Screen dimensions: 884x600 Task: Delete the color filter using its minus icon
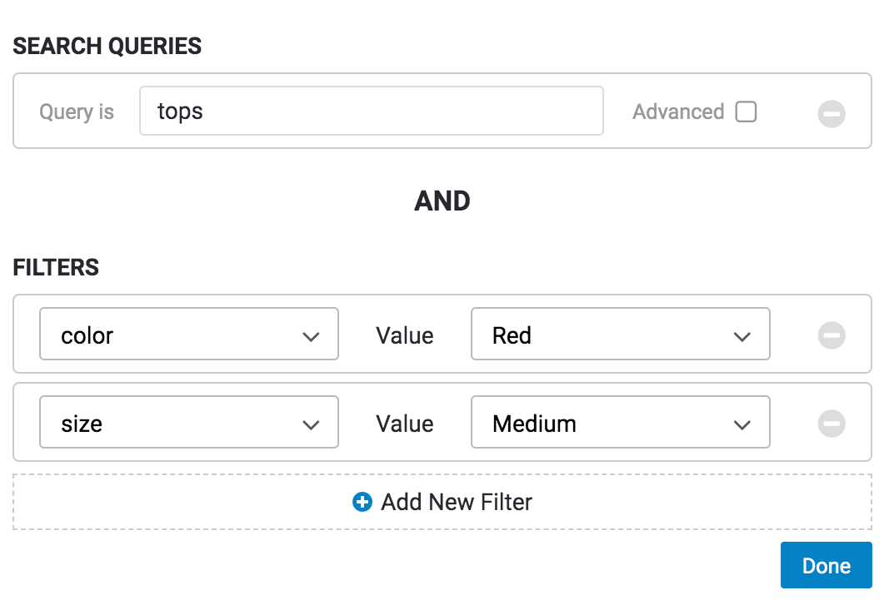[831, 335]
